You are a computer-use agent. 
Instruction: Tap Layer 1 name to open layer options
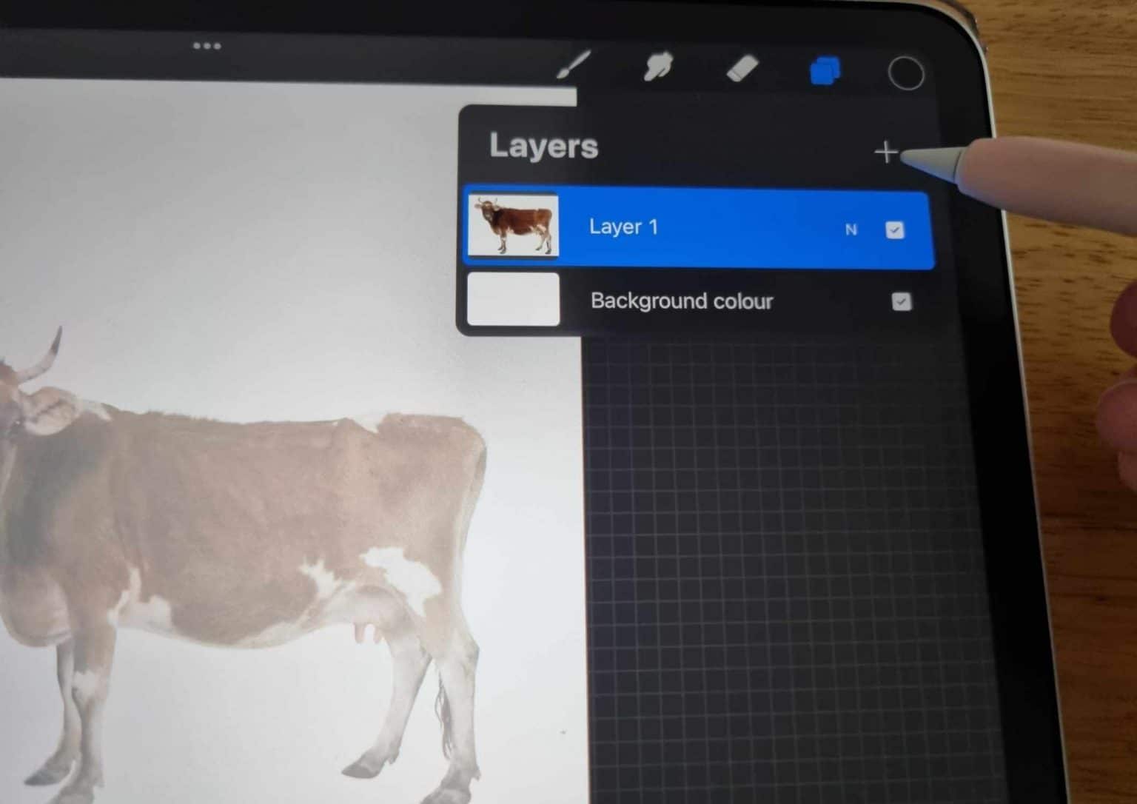(x=624, y=227)
